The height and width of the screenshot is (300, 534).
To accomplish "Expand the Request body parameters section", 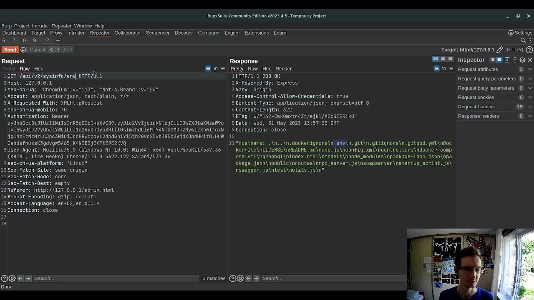I will coord(495,88).
